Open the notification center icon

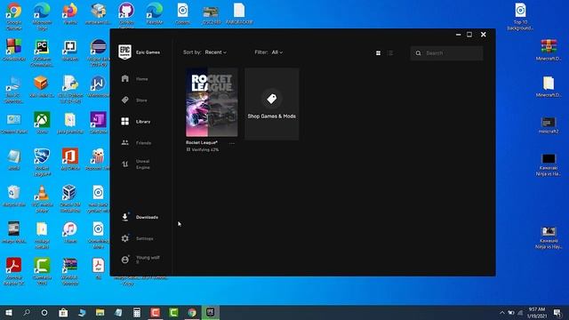point(557,312)
